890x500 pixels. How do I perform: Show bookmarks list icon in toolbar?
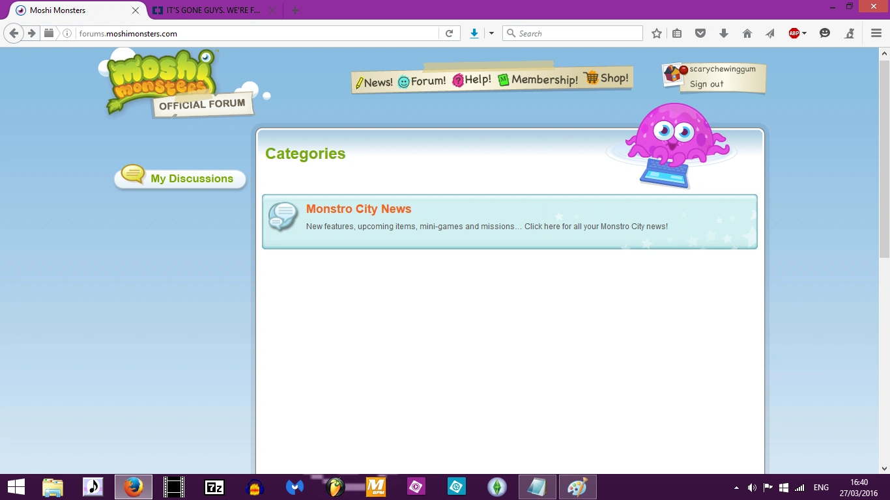click(x=677, y=33)
